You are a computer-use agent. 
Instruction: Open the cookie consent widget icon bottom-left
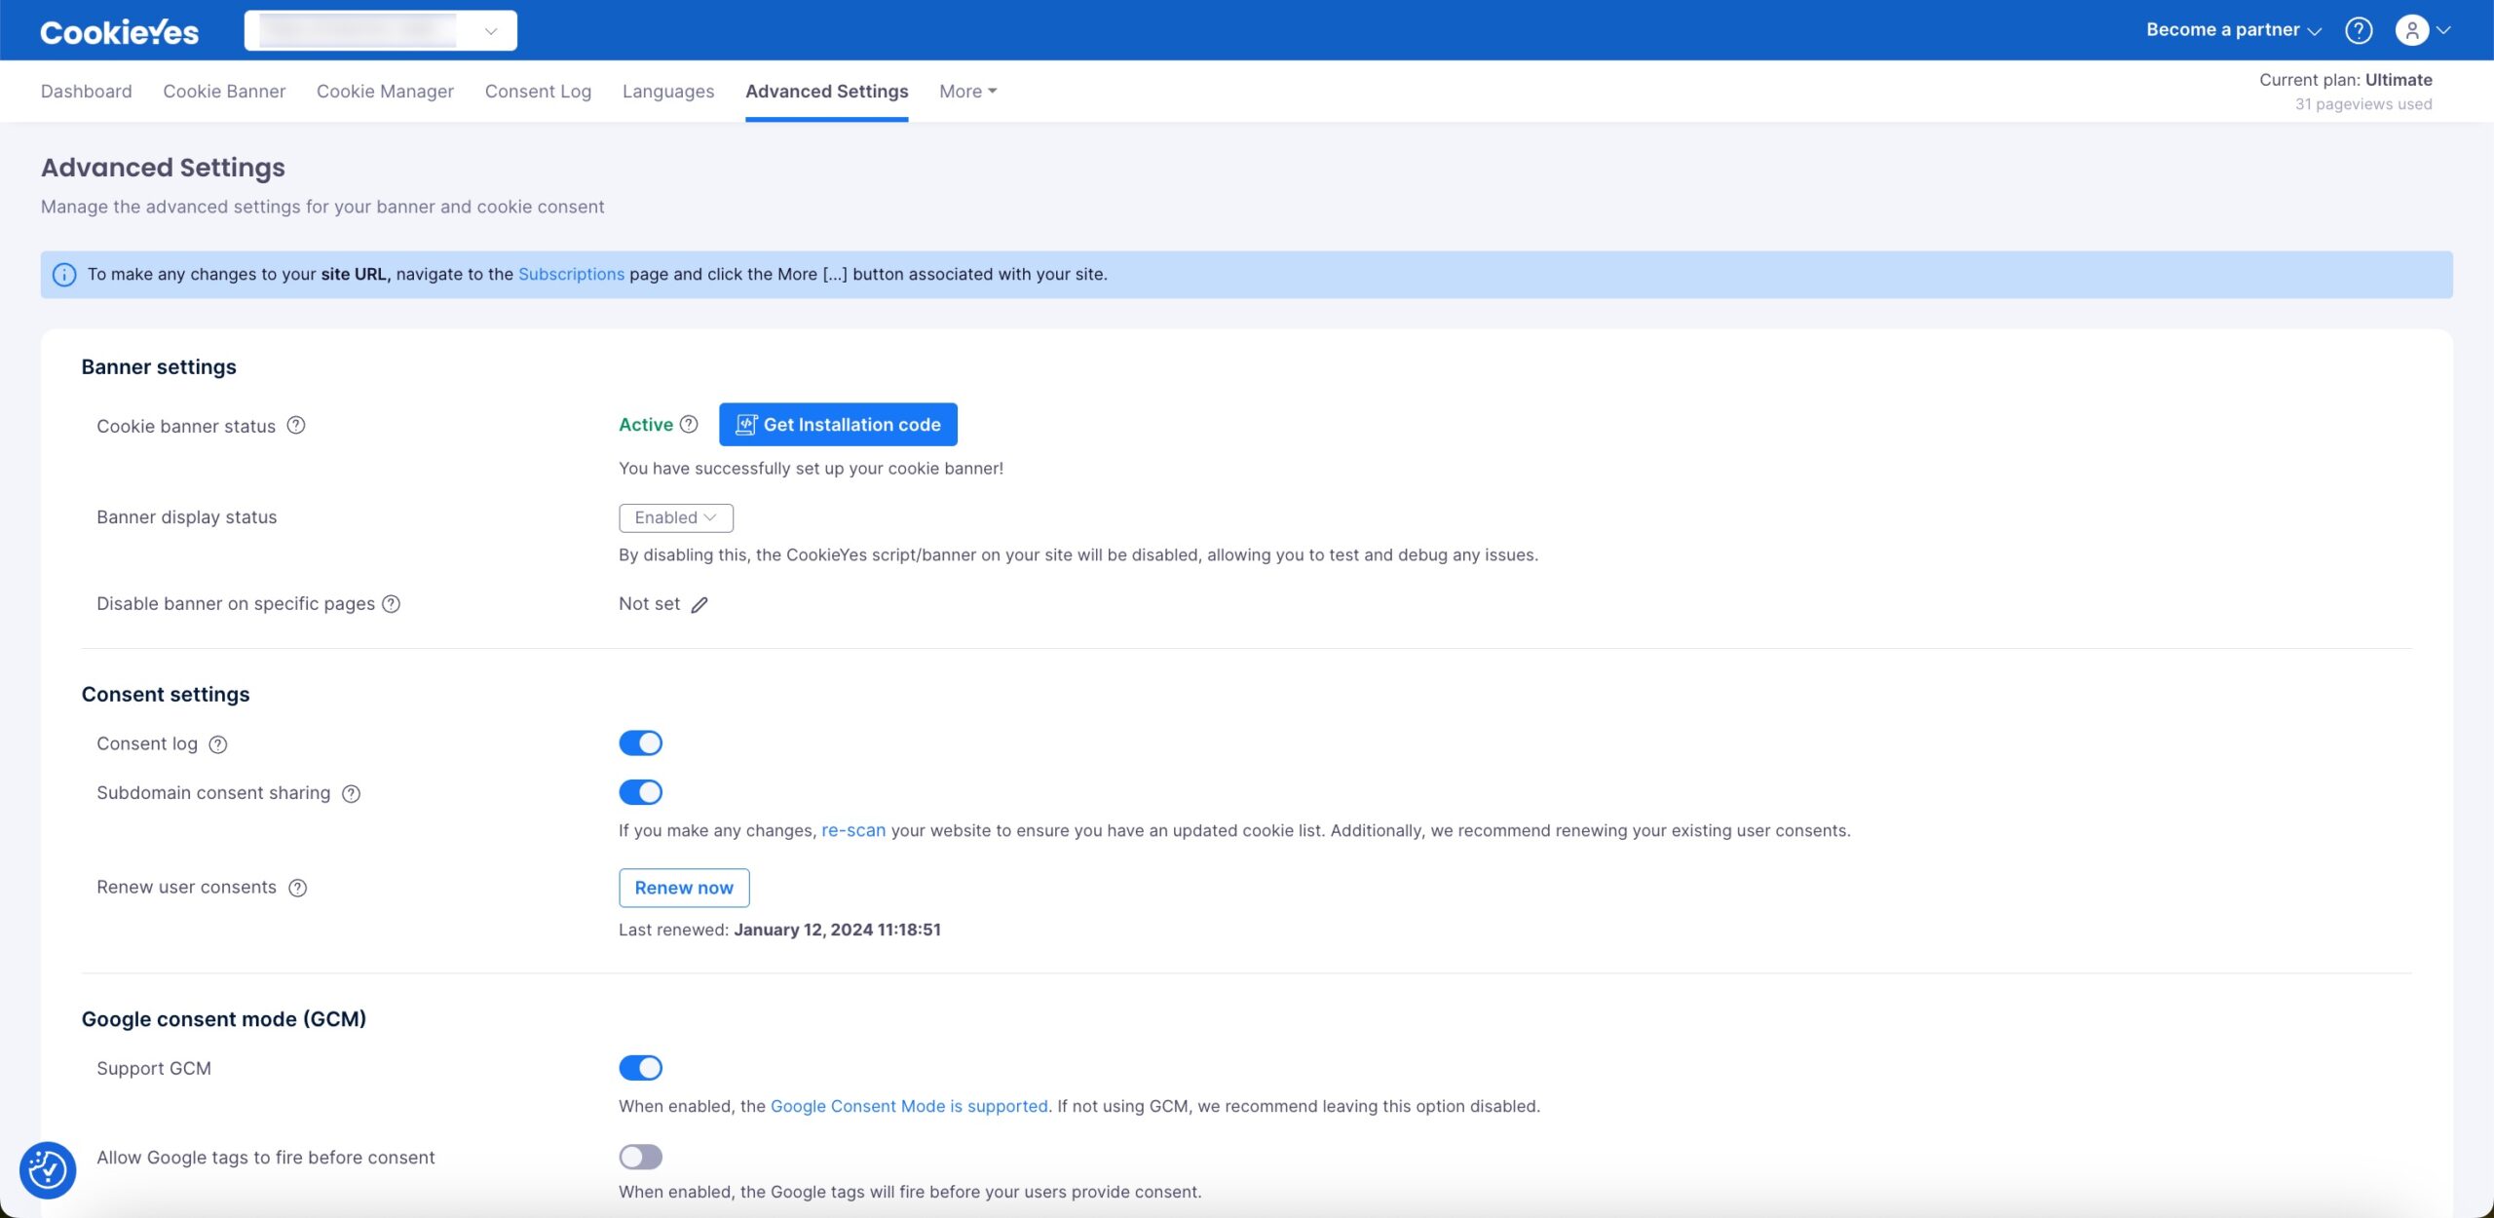pyautogui.click(x=48, y=1169)
